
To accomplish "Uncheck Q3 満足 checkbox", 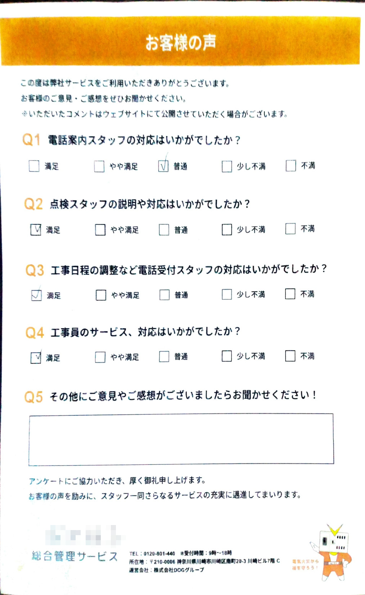I will coord(36,295).
